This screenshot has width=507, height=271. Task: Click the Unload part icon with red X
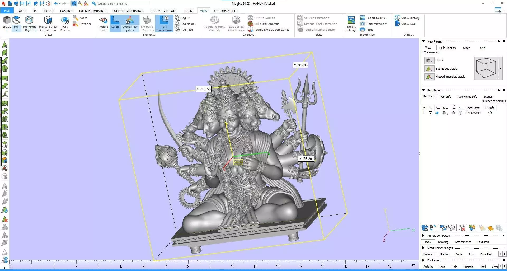pyautogui.click(x=462, y=228)
